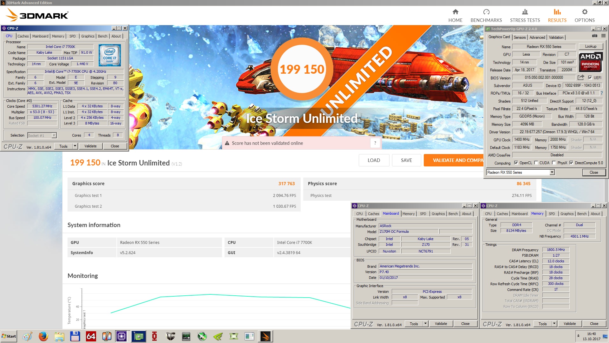
Task: Expand Tools dropdown arrow in Mainboard CPU-Z window
Action: [425, 324]
